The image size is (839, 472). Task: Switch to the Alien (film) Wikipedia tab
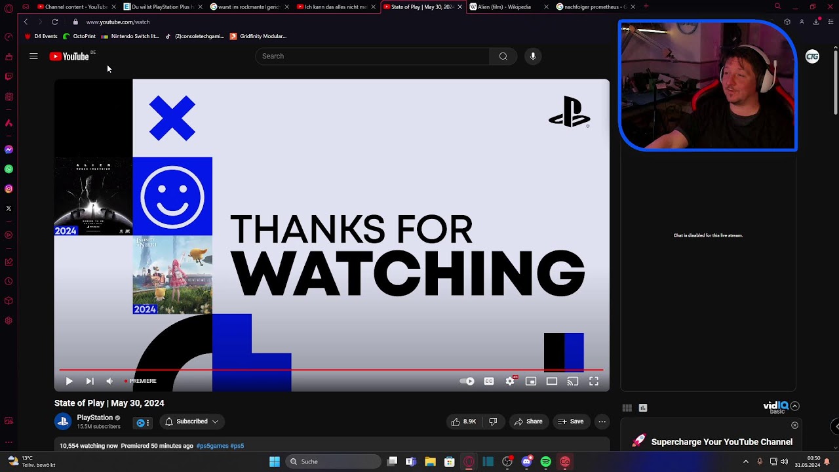509,7
